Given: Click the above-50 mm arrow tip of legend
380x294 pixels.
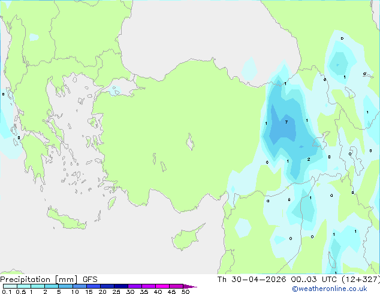Looking at the screenshot, I should point(190,286).
